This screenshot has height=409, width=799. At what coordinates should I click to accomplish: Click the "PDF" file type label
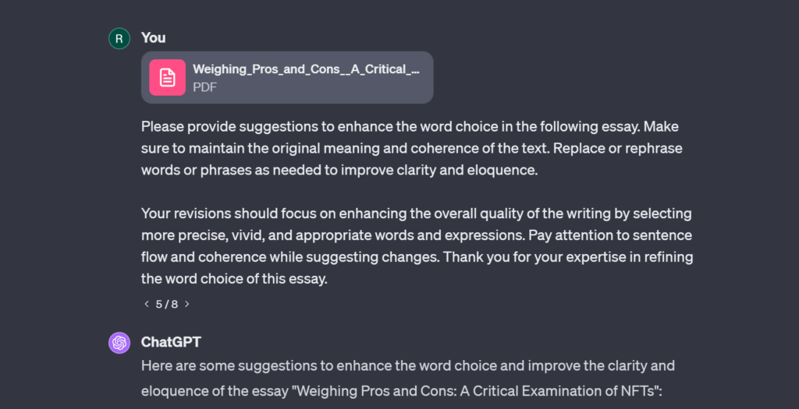click(204, 87)
